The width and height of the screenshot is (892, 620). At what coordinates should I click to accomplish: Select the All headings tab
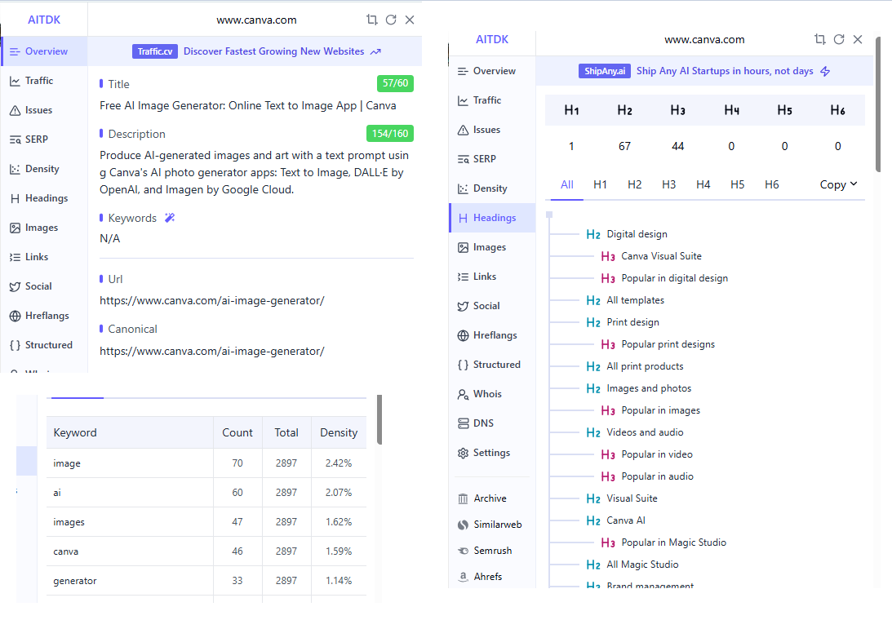click(x=567, y=185)
